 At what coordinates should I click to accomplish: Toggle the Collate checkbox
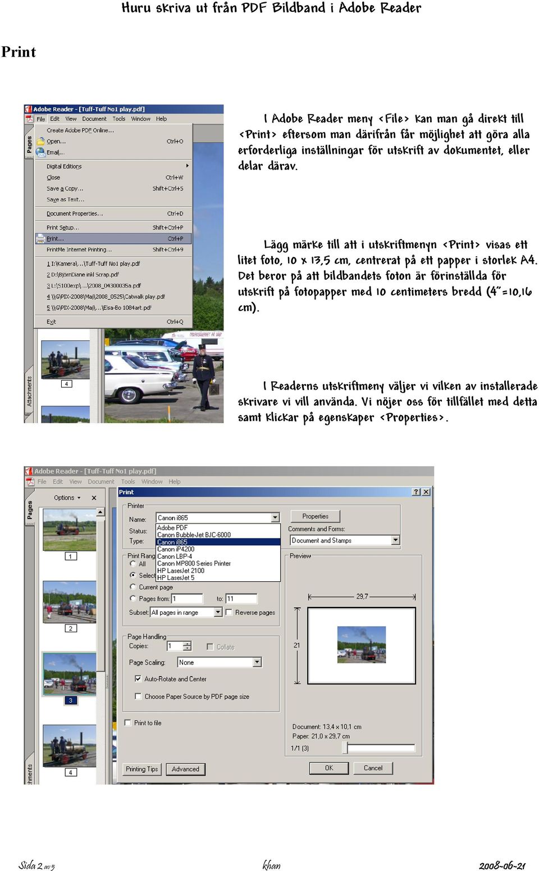210,647
